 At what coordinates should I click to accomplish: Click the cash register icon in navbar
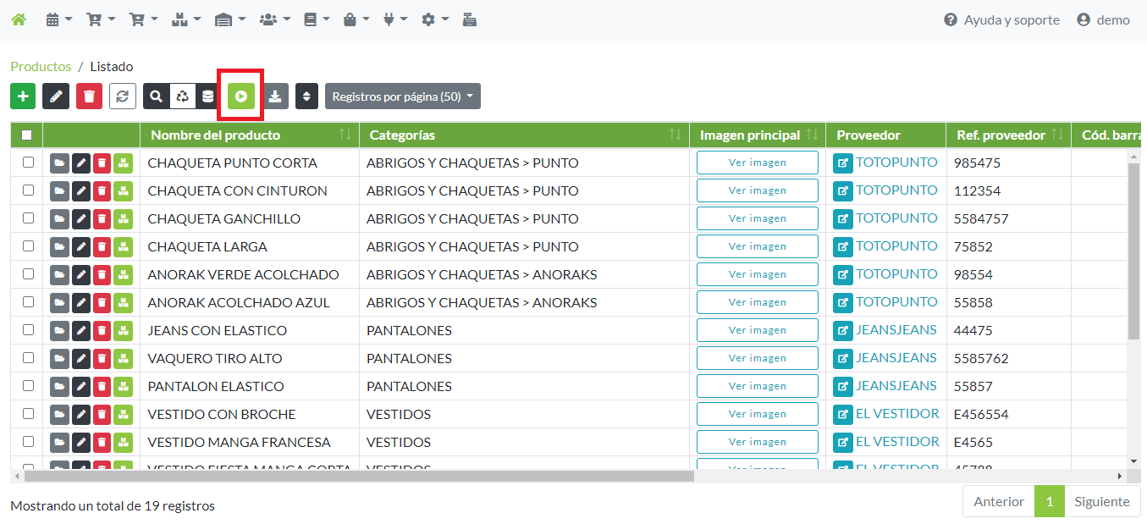(469, 19)
